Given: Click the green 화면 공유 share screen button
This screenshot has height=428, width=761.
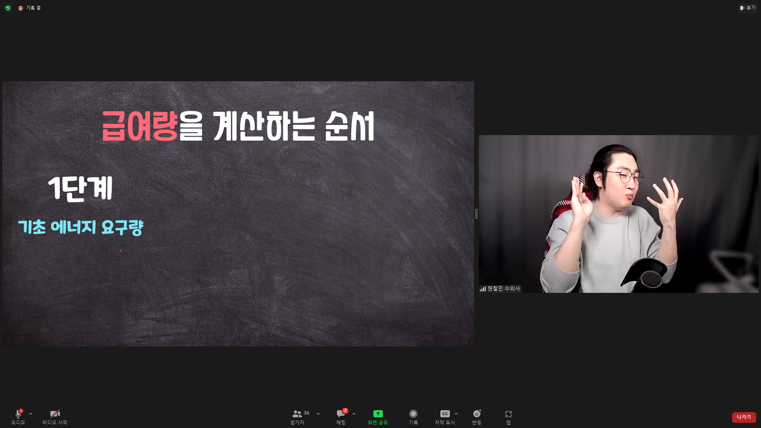Looking at the screenshot, I should (x=378, y=417).
